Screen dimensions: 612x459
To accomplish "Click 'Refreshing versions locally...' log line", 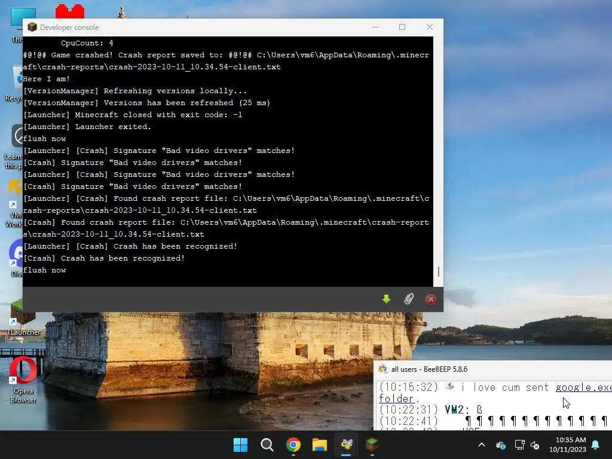I will point(135,91).
